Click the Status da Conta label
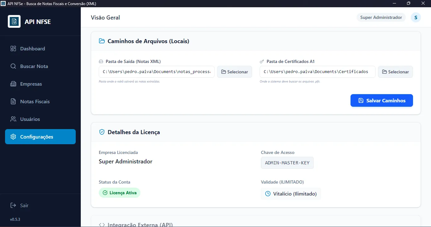Viewport: 431px width, 227px height. pos(115,182)
